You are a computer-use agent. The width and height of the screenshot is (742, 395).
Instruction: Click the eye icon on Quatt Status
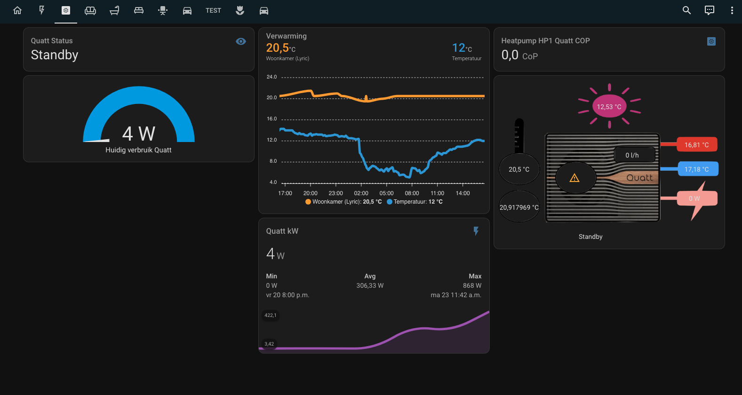[x=241, y=41]
